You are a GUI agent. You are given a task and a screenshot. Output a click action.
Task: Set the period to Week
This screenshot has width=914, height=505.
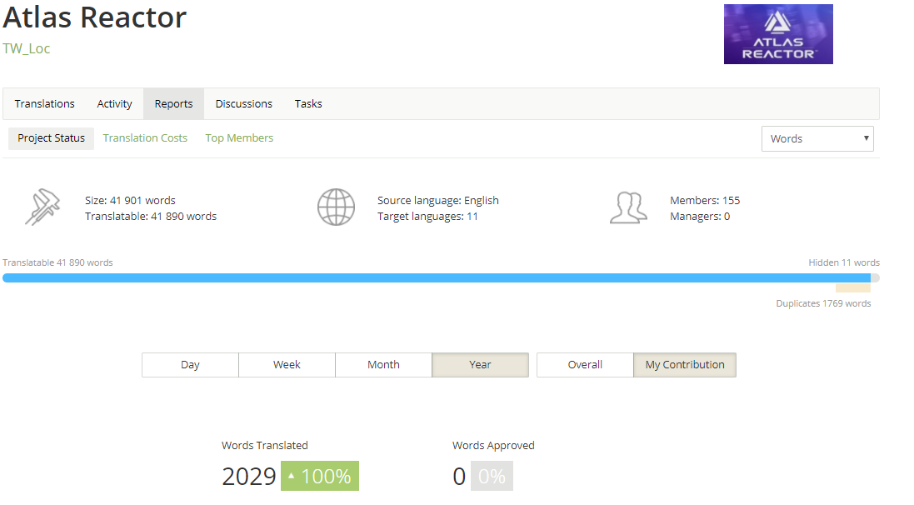[287, 365]
